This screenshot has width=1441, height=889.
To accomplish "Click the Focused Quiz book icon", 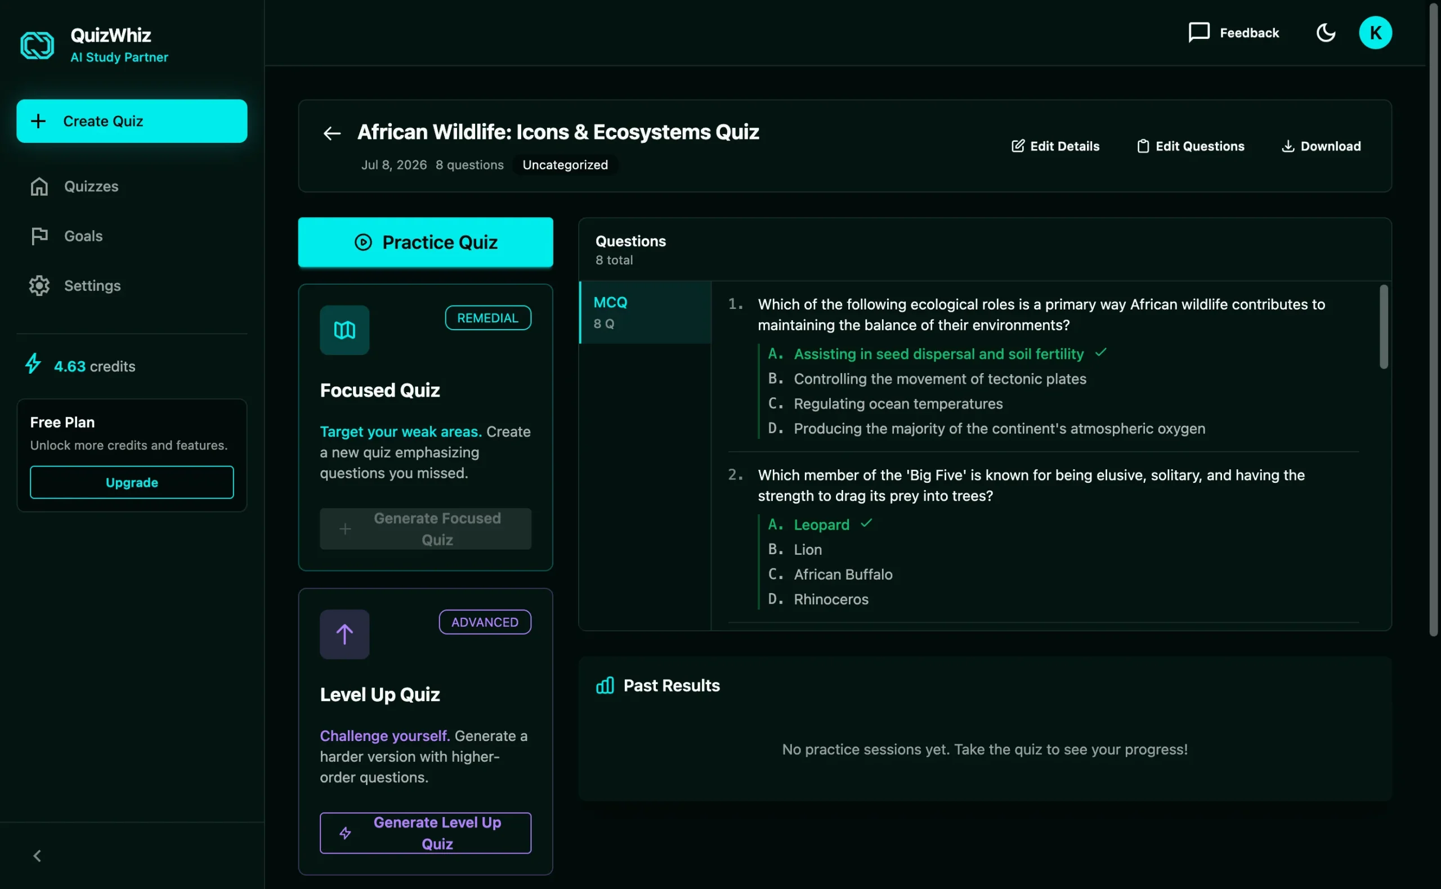I will (x=344, y=330).
